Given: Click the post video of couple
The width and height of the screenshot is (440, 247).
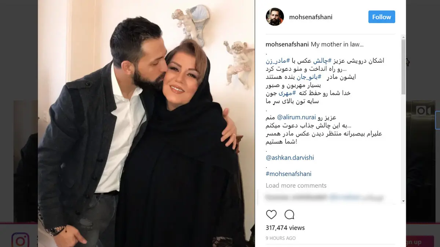Looking at the screenshot, I should (146, 123).
